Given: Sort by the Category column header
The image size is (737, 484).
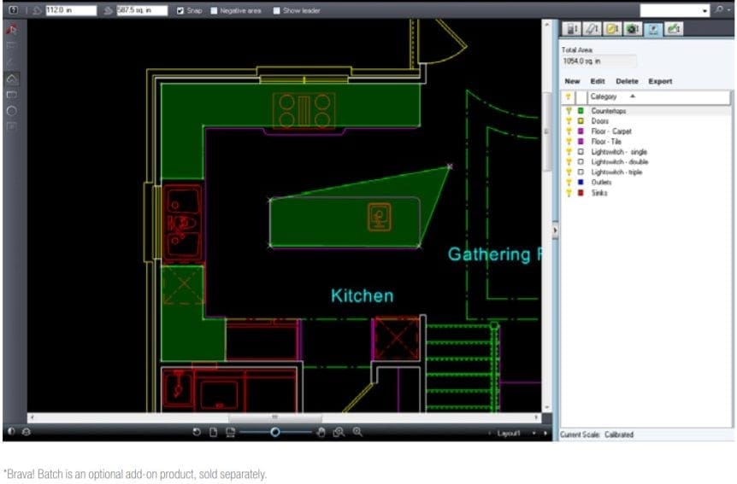Looking at the screenshot, I should tap(658, 96).
